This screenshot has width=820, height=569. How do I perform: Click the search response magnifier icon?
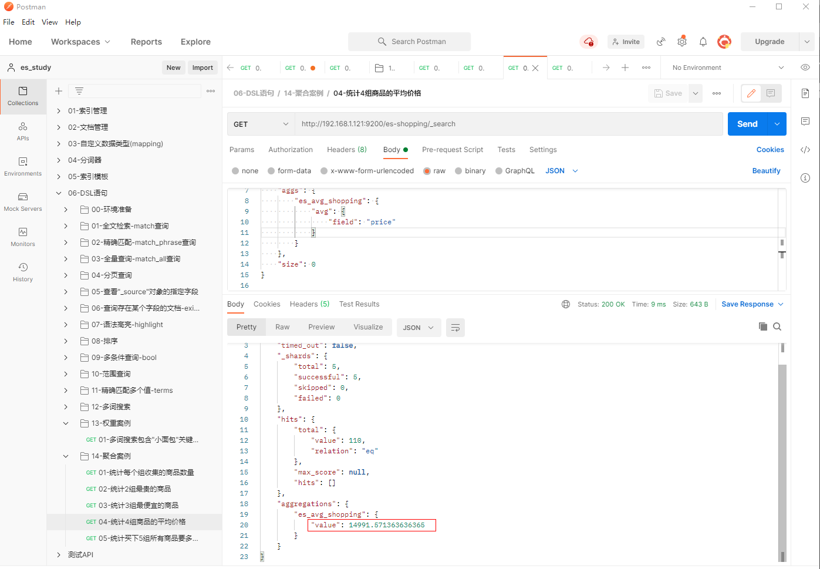coord(777,327)
